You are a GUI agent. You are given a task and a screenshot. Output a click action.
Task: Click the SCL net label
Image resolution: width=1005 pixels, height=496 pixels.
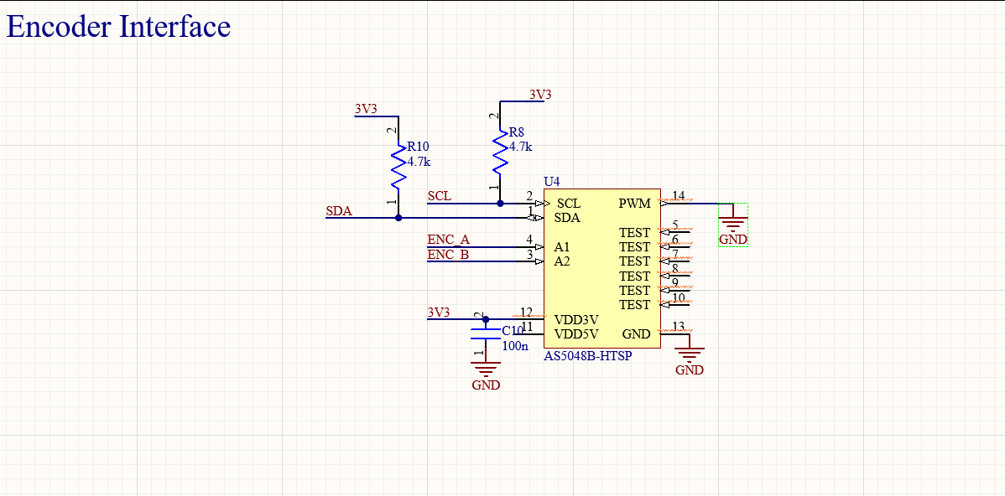[439, 197]
